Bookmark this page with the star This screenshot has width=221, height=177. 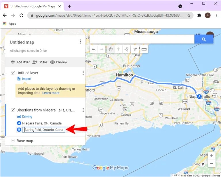click(189, 15)
